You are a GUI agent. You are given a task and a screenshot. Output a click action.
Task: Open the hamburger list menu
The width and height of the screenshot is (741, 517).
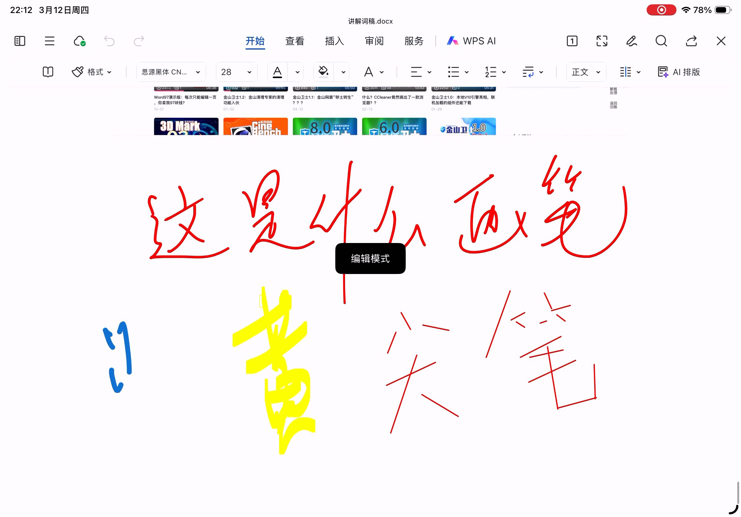pyautogui.click(x=49, y=41)
